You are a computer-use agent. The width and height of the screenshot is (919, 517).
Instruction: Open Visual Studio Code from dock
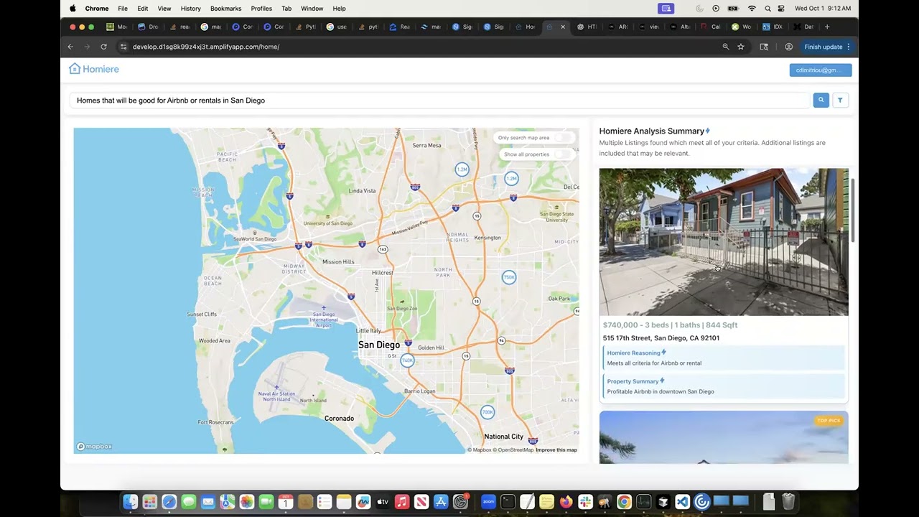(x=683, y=502)
